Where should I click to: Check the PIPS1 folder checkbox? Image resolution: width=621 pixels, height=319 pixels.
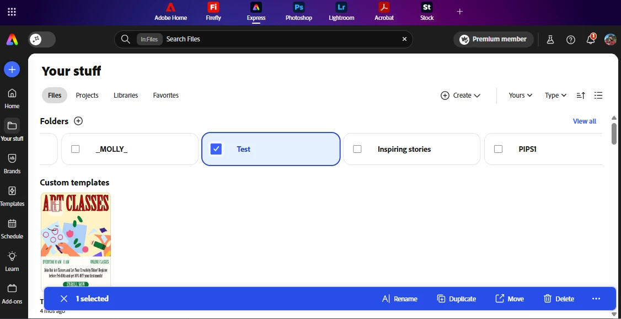pyautogui.click(x=498, y=149)
